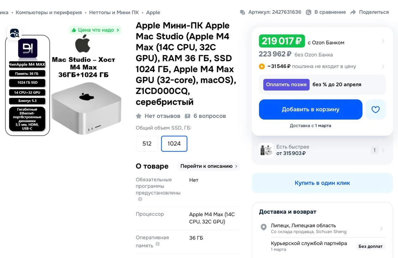Click the article number copy icon
398x258 pixels.
tap(243, 12)
